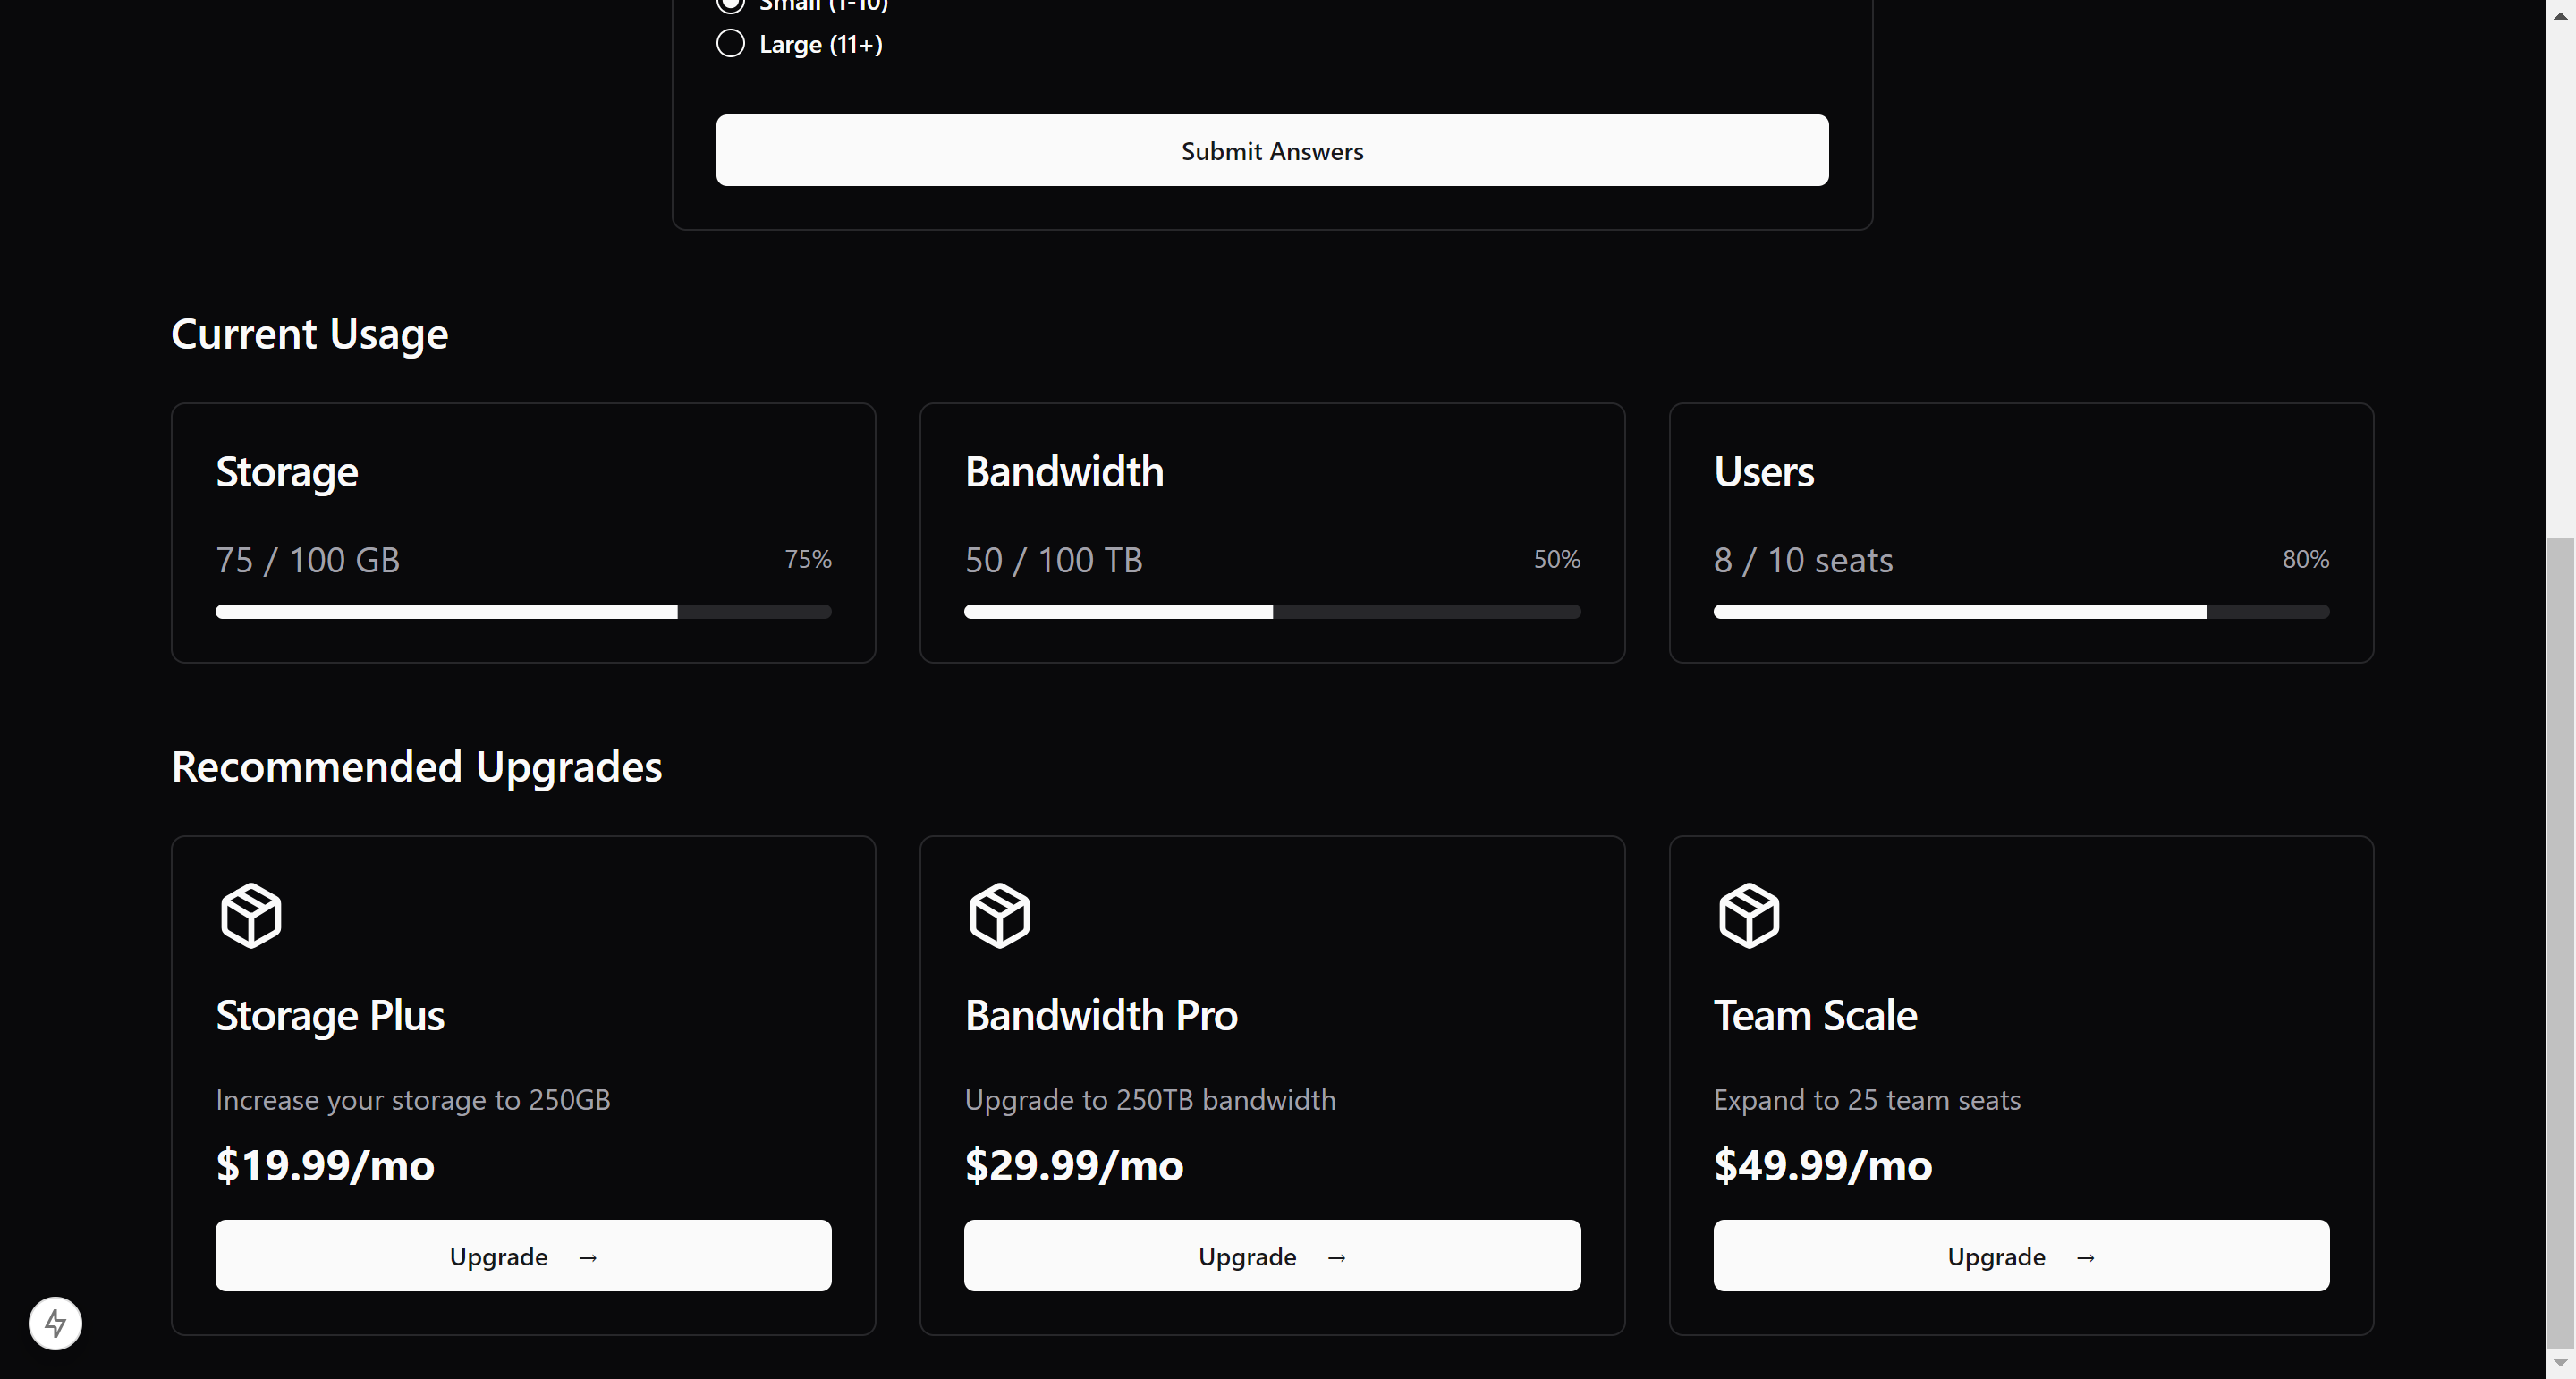
Task: Click the Storage usage progress bar
Action: [523, 612]
